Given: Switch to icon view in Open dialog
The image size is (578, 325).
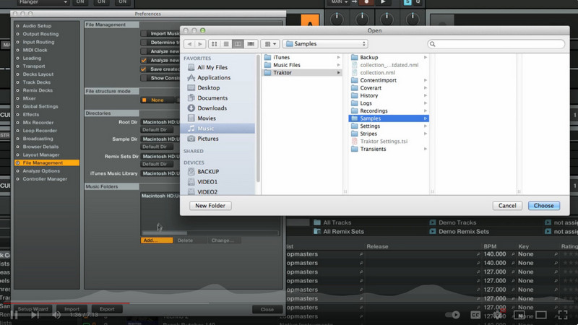Looking at the screenshot, I should click(214, 44).
